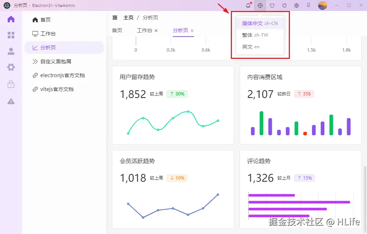367x234 pixels.
Task: Click the 10% decrease badge
Action: (x=177, y=178)
